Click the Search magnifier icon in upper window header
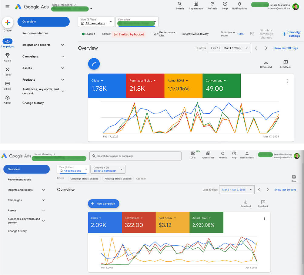The image size is (304, 275). coord(180,4)
